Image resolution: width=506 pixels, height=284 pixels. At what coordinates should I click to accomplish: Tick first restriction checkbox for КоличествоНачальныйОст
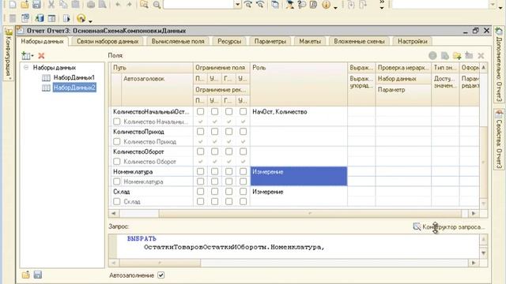200,112
